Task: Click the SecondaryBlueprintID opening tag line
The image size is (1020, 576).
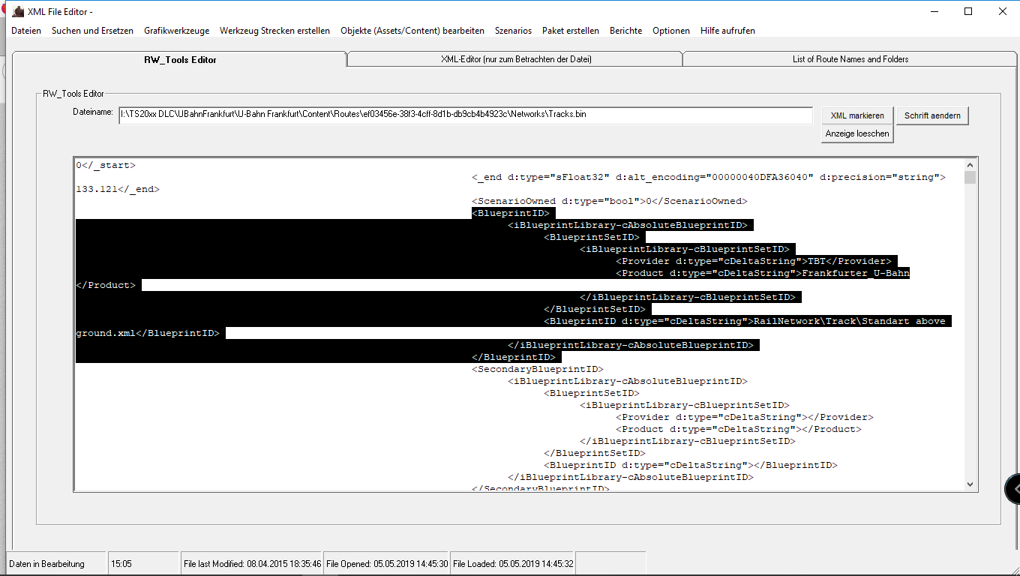Action: pos(538,369)
